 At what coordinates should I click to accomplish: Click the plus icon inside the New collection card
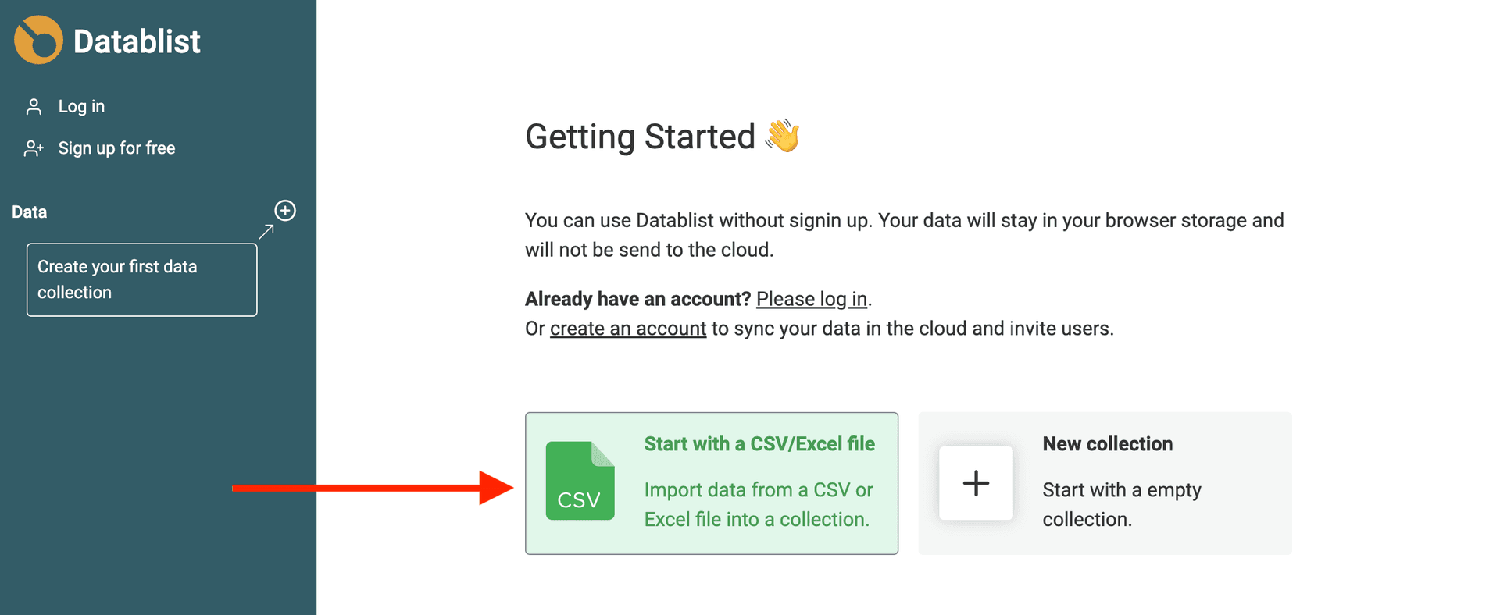point(975,483)
